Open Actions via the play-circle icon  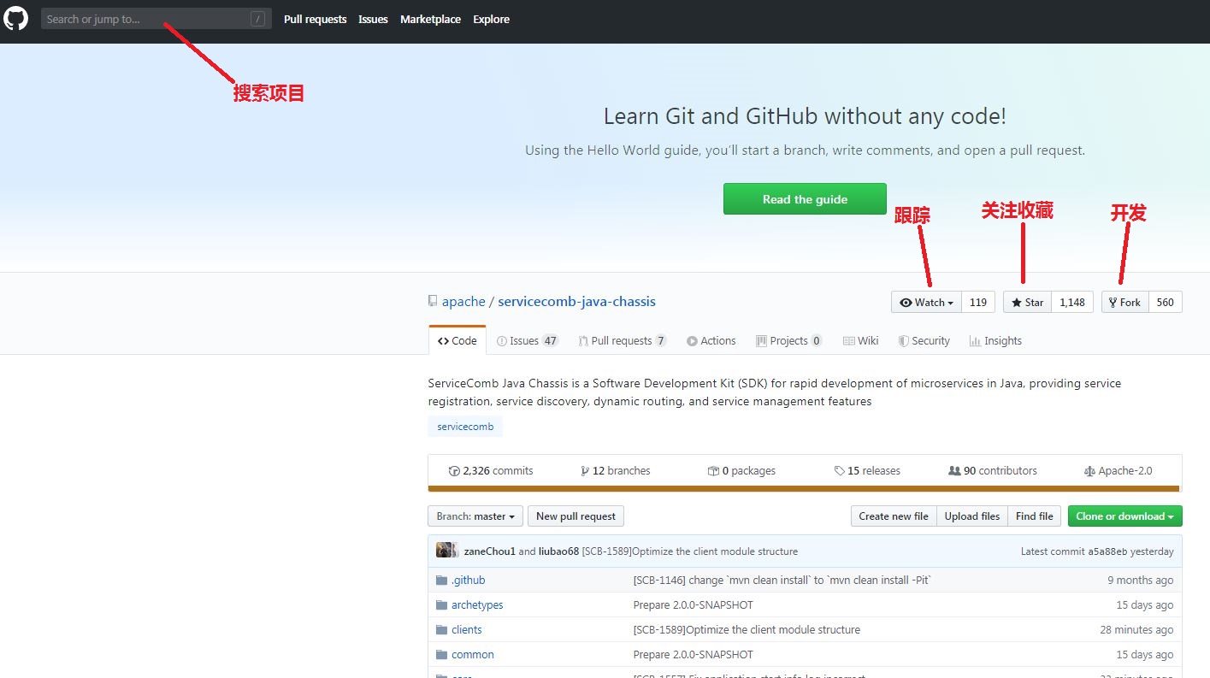coord(693,340)
